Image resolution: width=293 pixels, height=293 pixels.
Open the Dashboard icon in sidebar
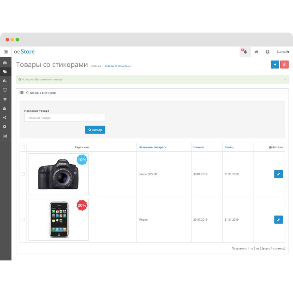tap(5, 63)
